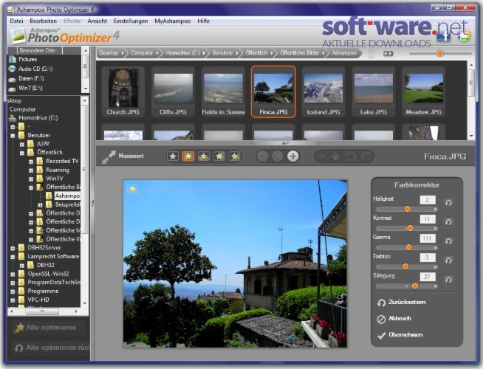483x369 pixels.
Task: Collapse the left folder panel using the splitter handle
Action: [x=92, y=203]
